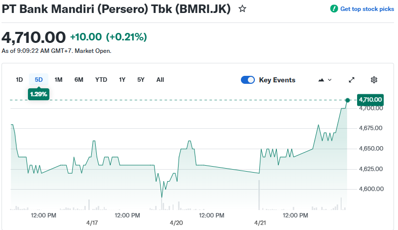Select the 5Y time range
398x230 pixels.
tap(141, 80)
